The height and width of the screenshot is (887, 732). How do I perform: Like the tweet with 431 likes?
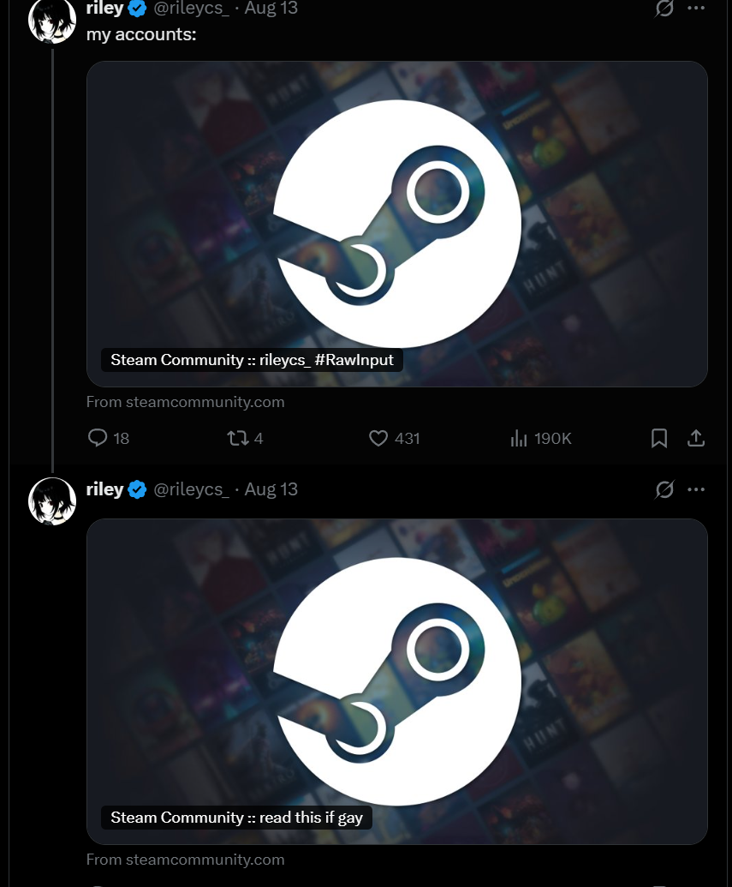(378, 438)
